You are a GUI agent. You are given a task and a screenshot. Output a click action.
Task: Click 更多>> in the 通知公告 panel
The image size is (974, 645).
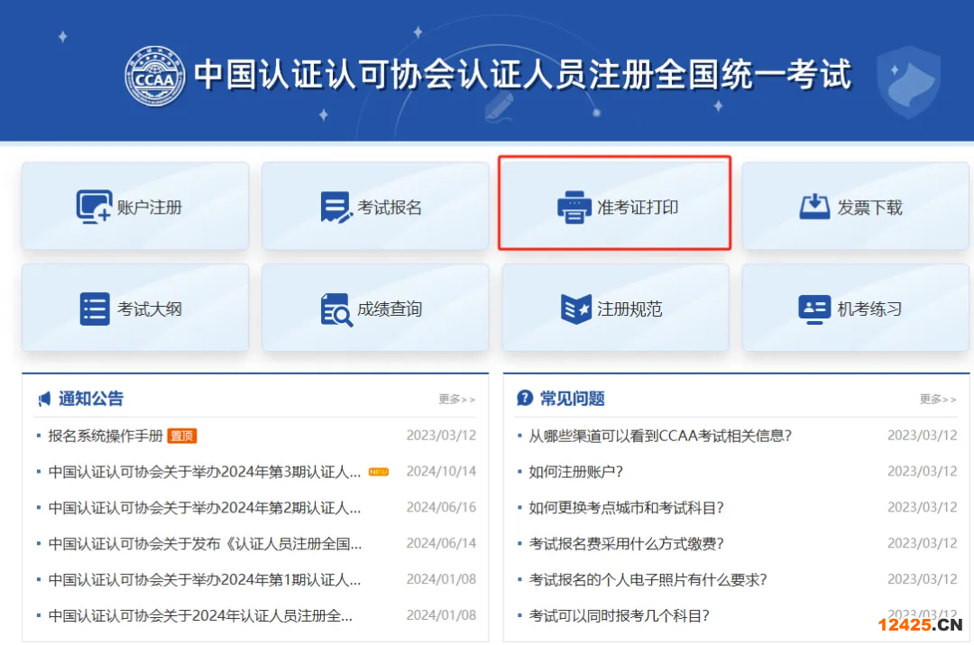point(456,400)
